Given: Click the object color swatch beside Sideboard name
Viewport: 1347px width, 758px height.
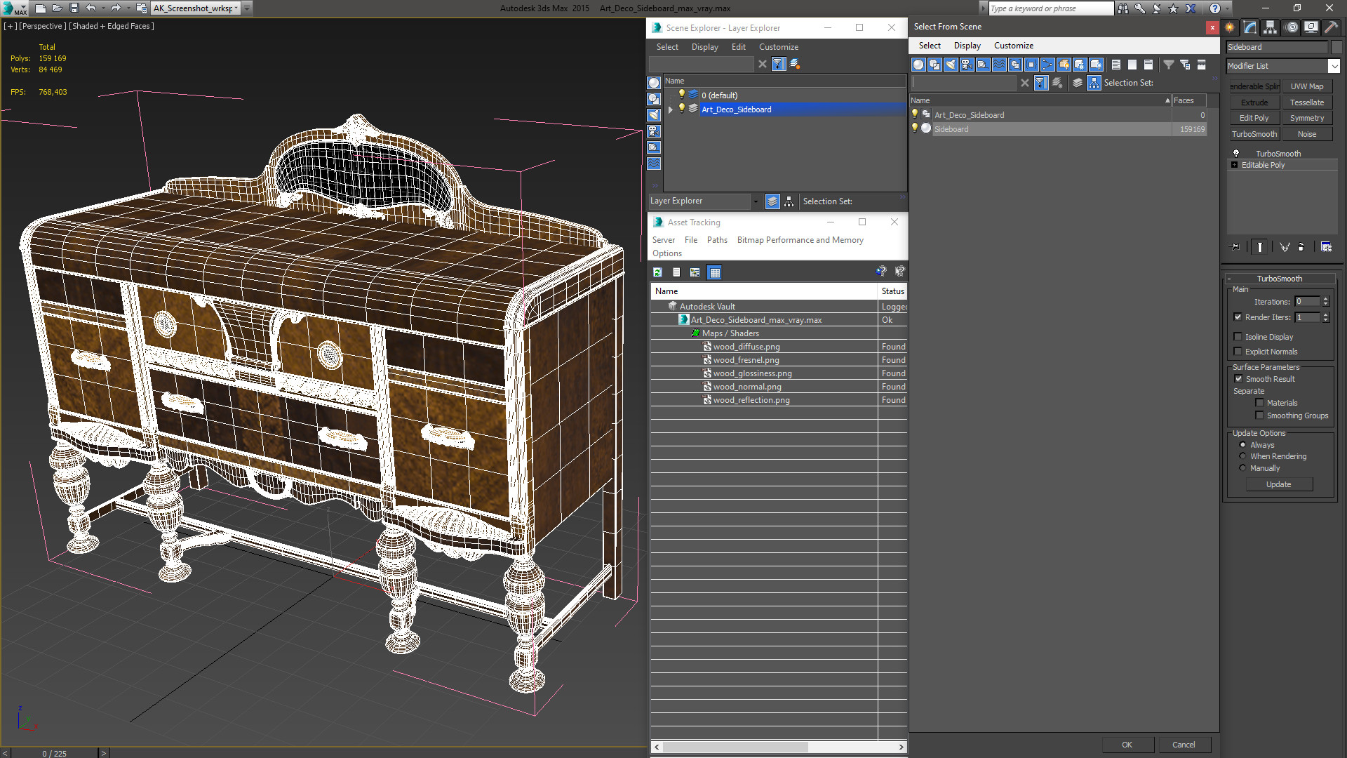Looking at the screenshot, I should point(1336,47).
